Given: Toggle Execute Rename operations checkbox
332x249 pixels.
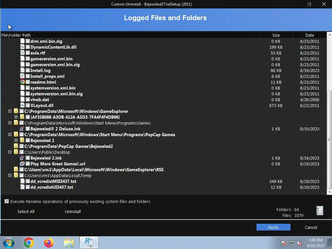Looking at the screenshot, I should coord(7,201).
